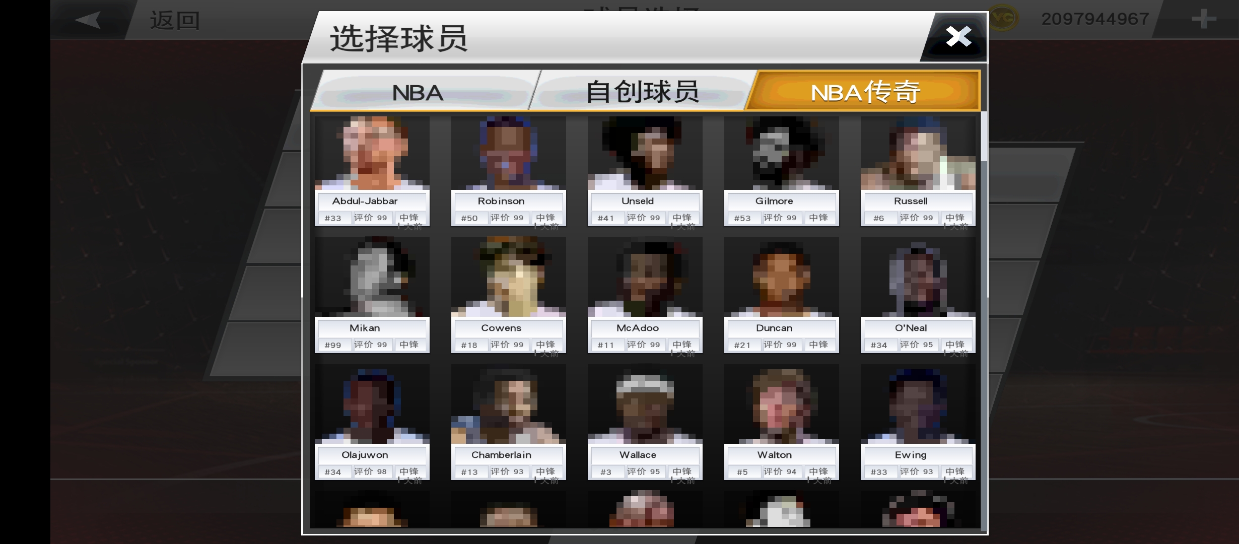Select the Unseld player portrait
The height and width of the screenshot is (544, 1239).
[645, 153]
